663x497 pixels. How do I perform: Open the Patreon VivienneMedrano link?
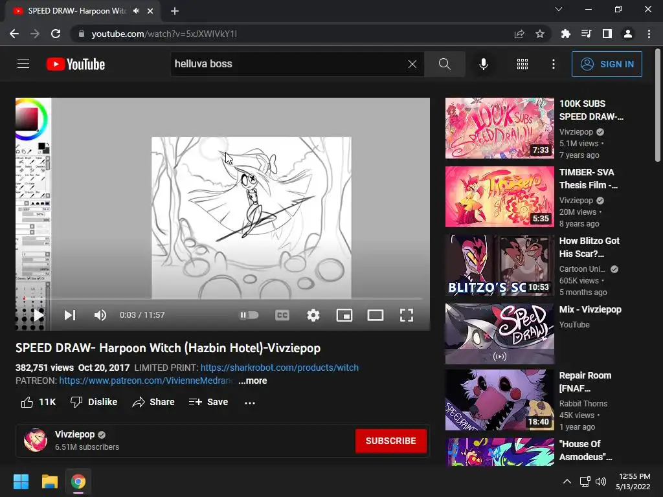(146, 381)
